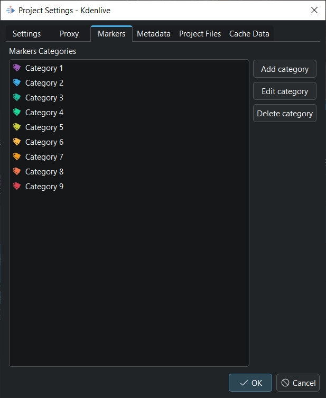This screenshot has width=326, height=398.
Task: Click the red tag icon for Category 9
Action: [17, 187]
